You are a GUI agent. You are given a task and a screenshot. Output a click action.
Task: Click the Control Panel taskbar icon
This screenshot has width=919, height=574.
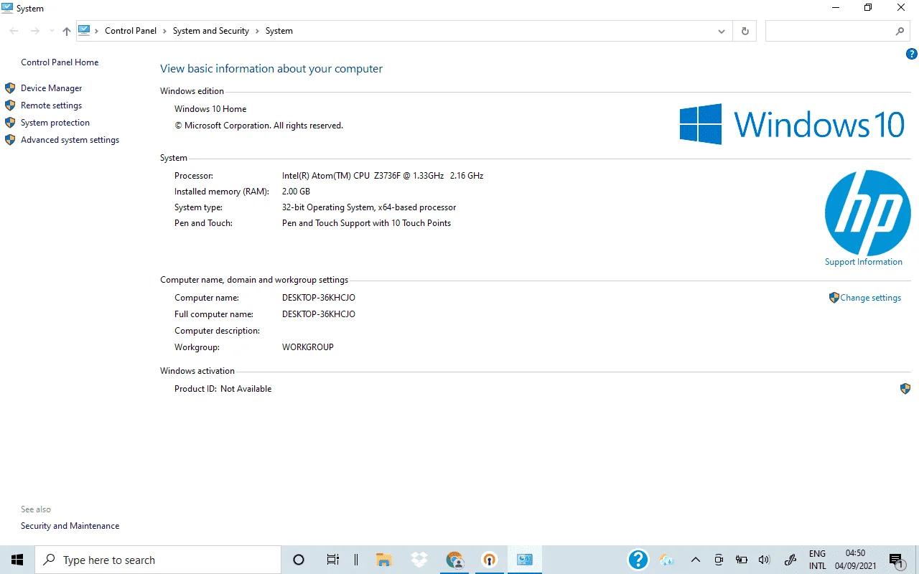click(x=525, y=560)
